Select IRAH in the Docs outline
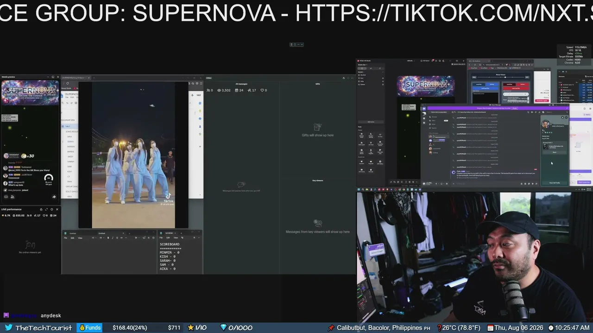The image size is (593, 333). click(x=69, y=181)
